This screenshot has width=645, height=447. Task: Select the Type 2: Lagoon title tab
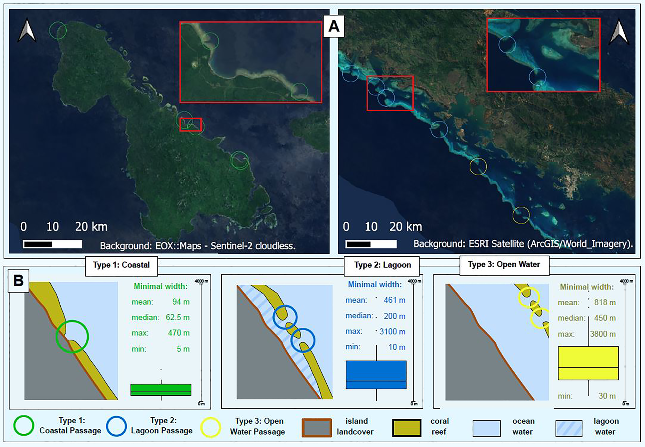[x=382, y=265]
